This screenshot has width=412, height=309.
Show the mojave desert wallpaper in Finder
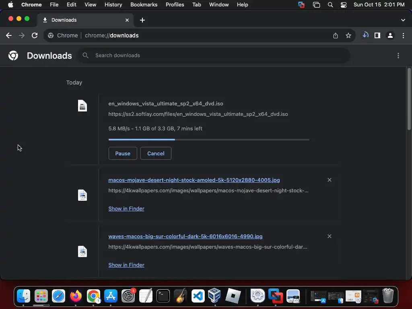(x=126, y=209)
